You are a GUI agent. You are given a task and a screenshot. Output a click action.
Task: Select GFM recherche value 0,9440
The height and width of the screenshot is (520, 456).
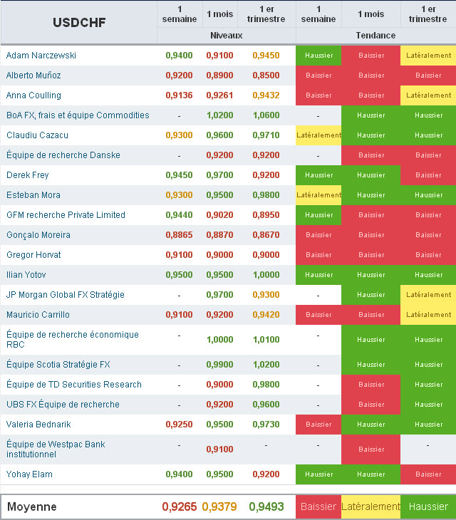point(179,214)
